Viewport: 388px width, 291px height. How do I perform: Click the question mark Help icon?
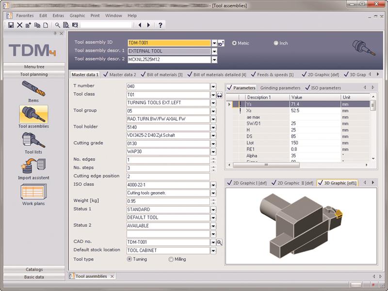coord(161,25)
